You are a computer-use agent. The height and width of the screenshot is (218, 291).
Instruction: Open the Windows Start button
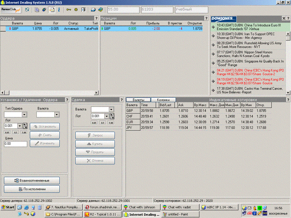point(8,207)
